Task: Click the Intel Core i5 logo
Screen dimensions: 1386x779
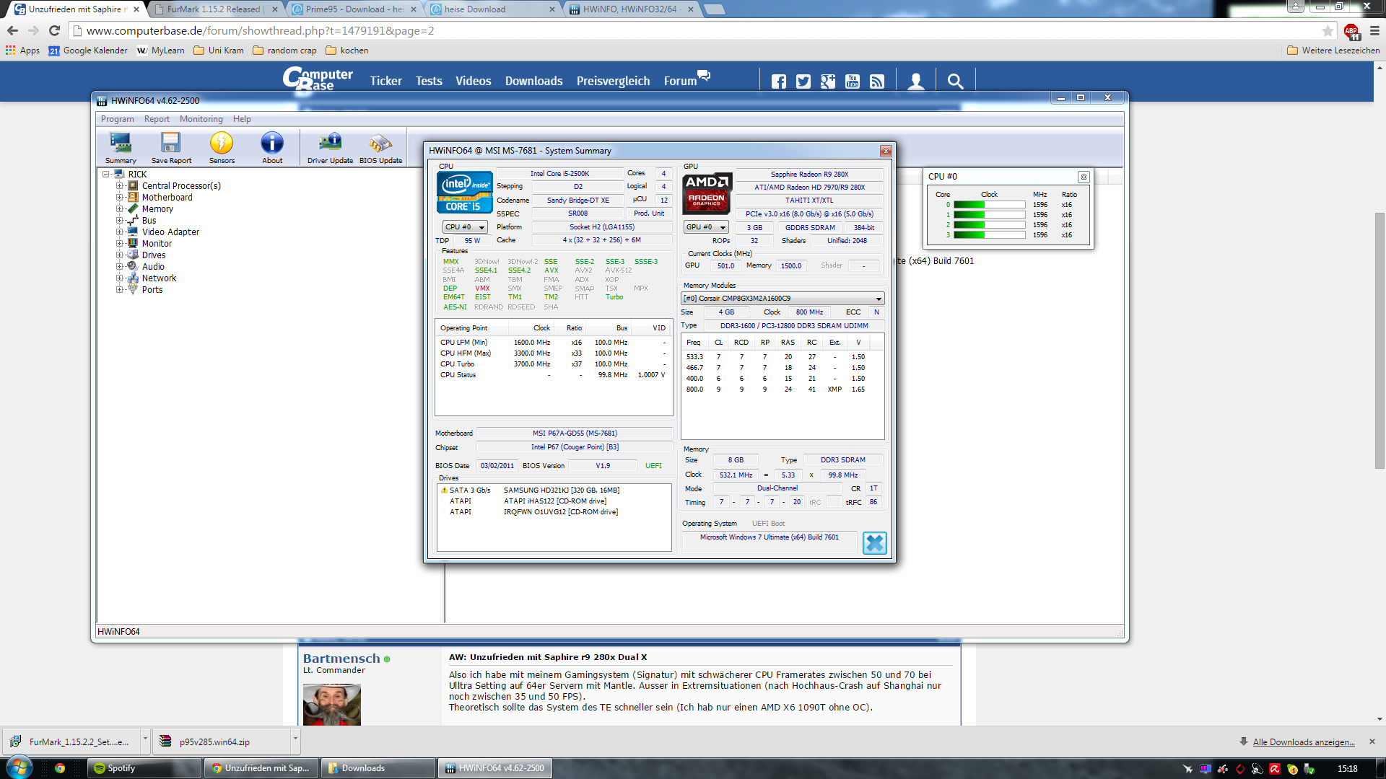Action: tap(465, 193)
